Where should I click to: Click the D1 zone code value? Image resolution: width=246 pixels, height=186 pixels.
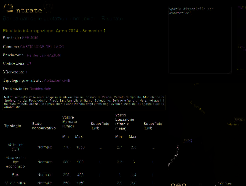point(29,63)
